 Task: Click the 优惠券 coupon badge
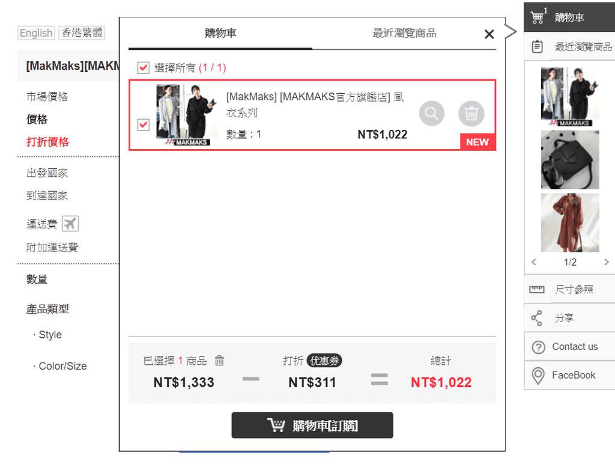[x=324, y=361]
